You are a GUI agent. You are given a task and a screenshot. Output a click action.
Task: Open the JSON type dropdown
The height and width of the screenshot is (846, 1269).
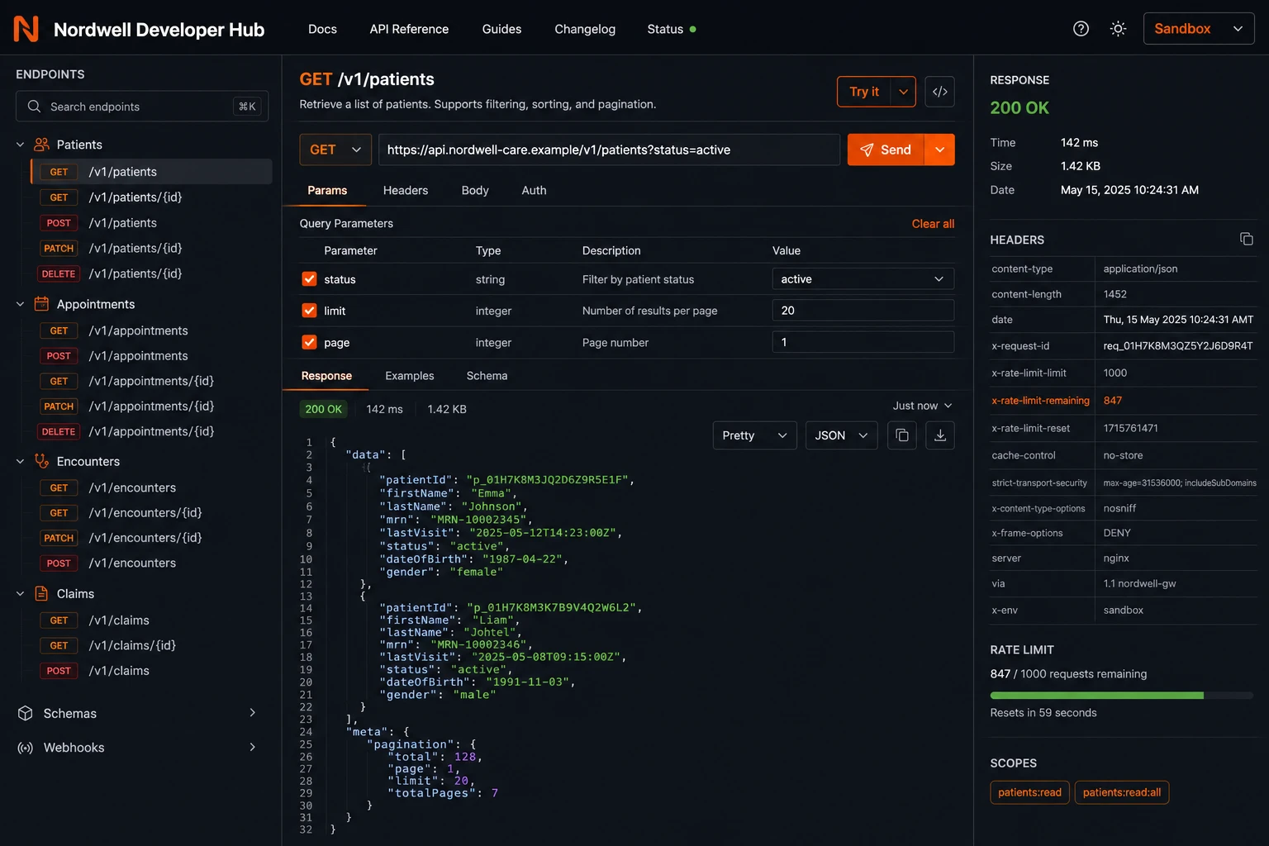[x=842, y=435]
